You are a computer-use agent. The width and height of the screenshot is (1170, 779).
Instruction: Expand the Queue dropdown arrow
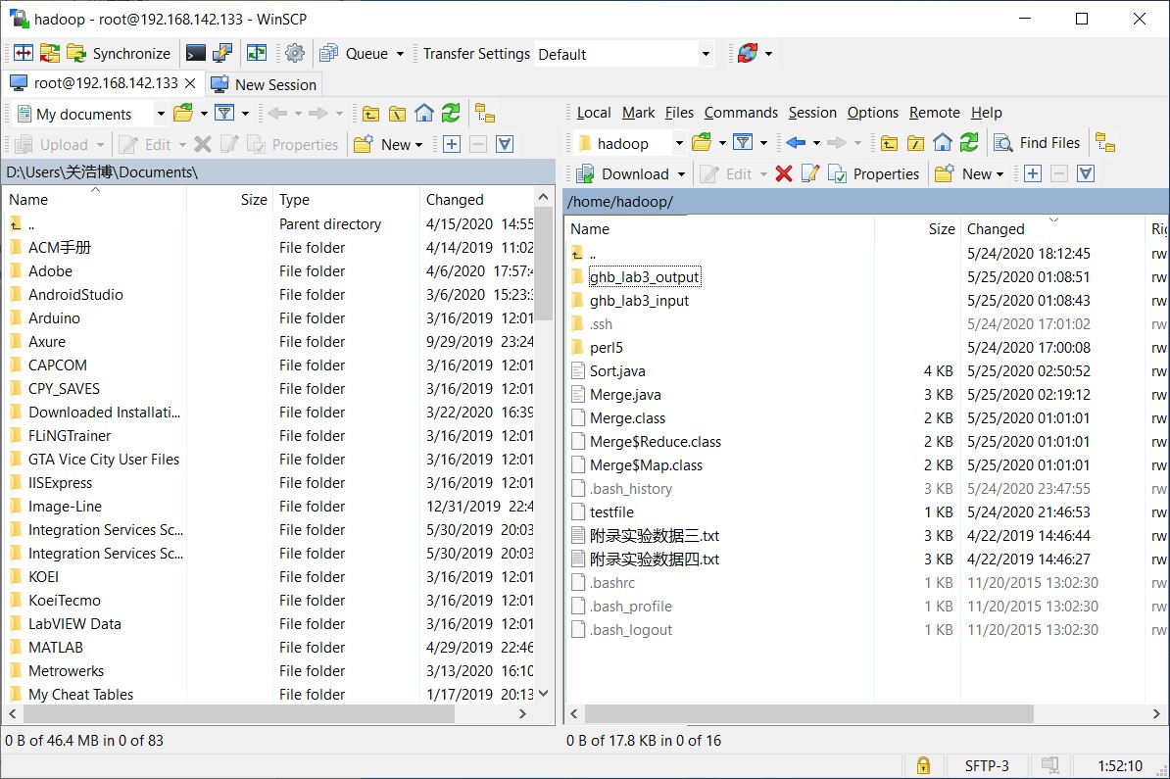400,54
